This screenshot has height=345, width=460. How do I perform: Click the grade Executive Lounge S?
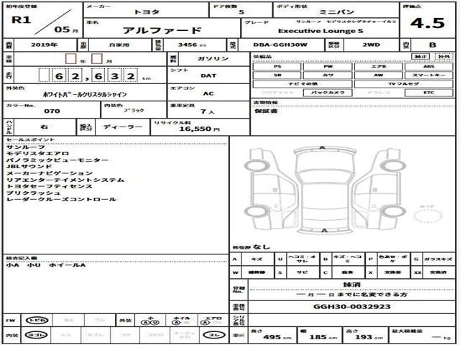[x=321, y=31]
